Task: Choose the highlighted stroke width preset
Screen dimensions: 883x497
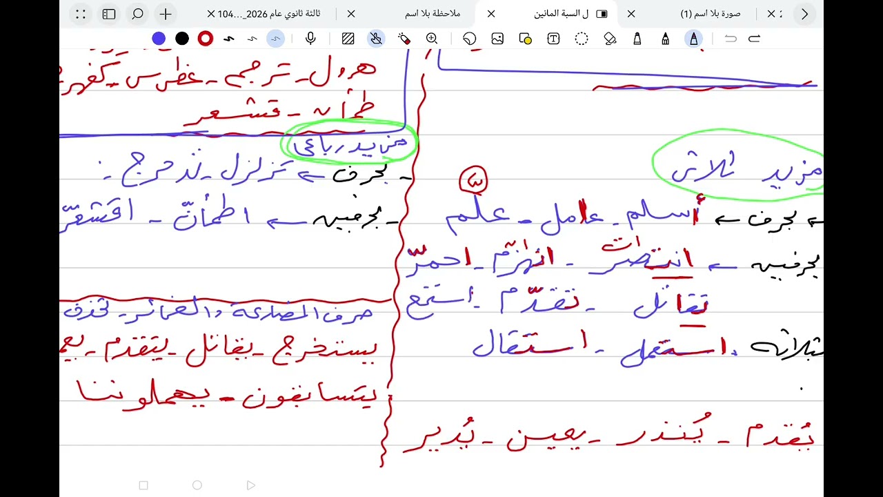Action: click(x=276, y=39)
